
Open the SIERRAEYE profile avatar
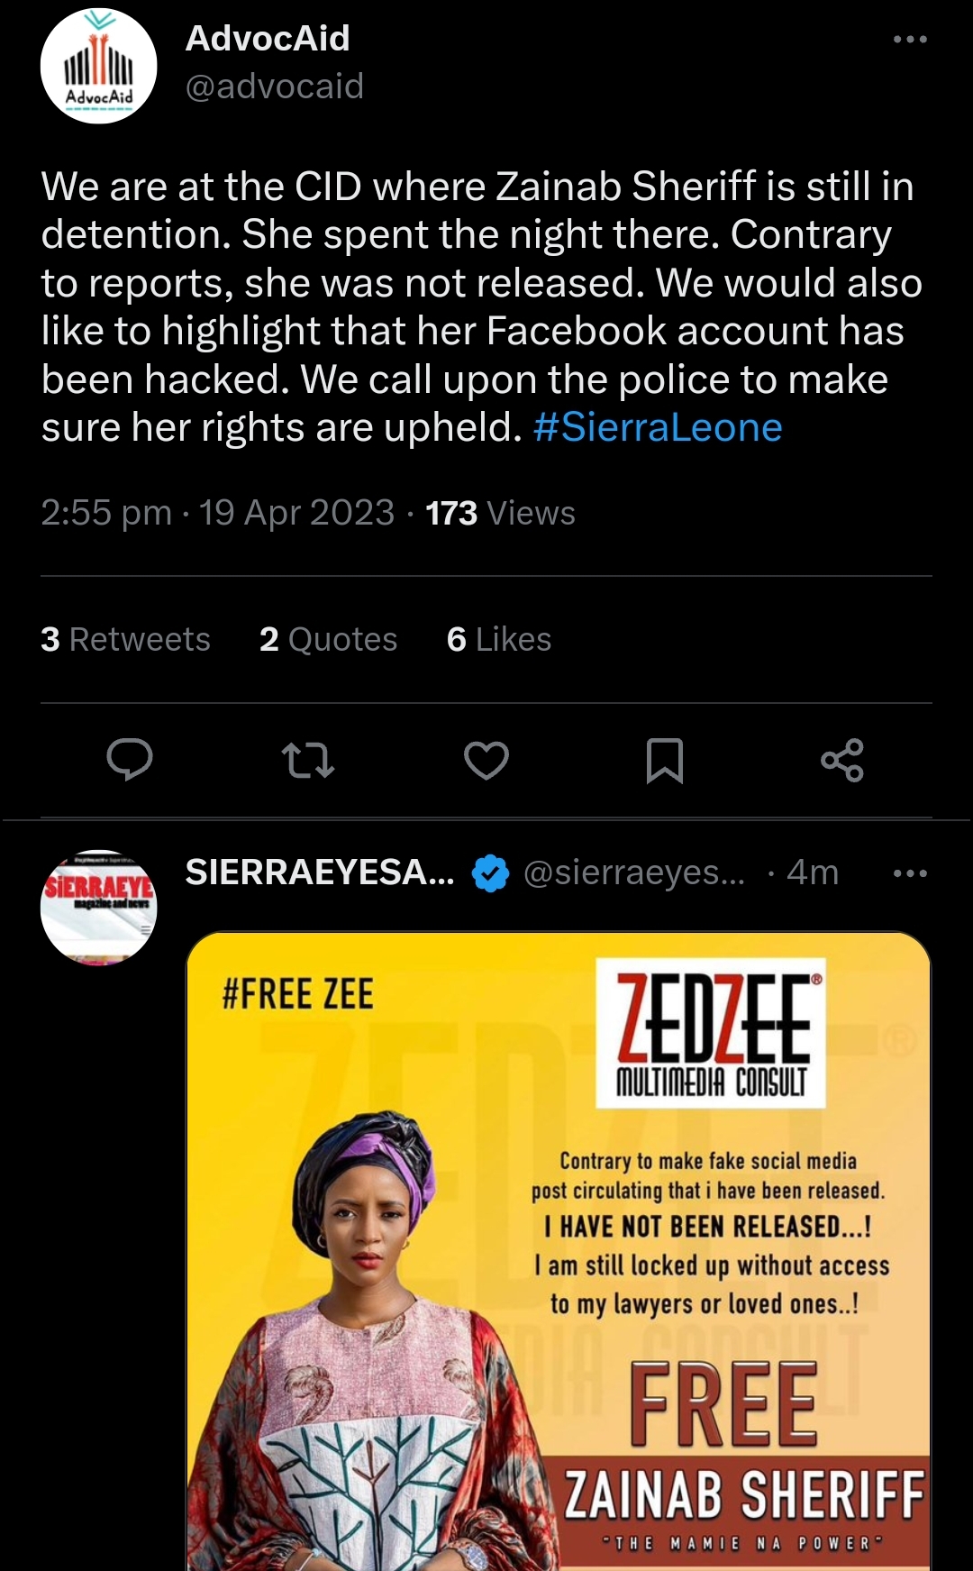click(x=99, y=908)
